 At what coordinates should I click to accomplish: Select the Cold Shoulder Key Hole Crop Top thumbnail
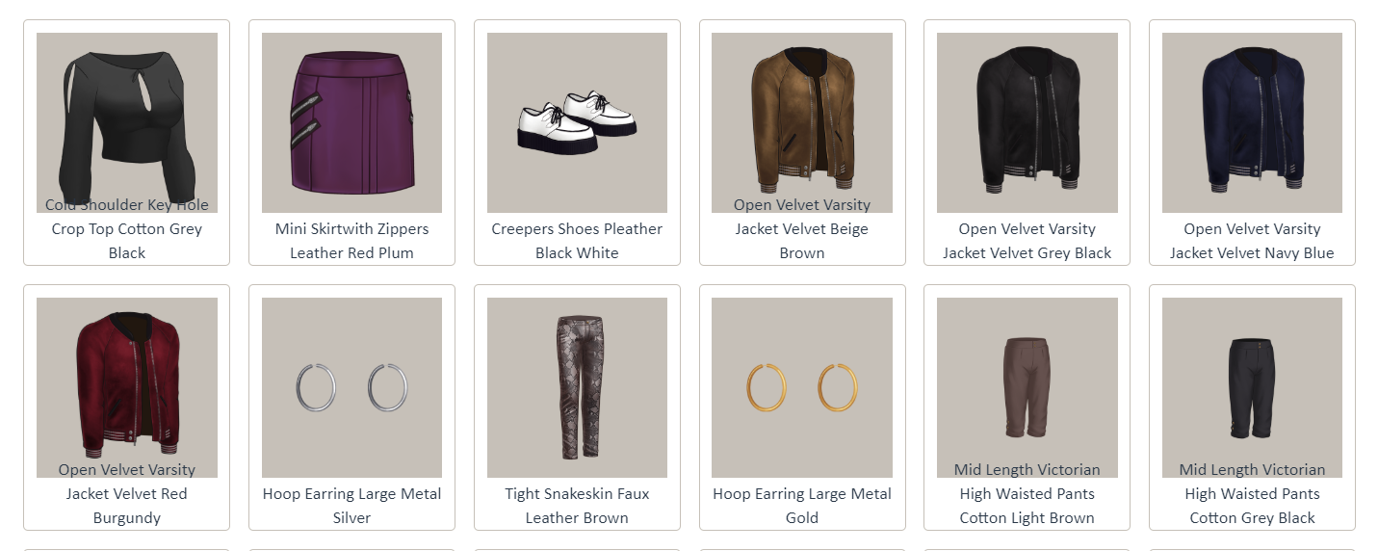pyautogui.click(x=127, y=122)
